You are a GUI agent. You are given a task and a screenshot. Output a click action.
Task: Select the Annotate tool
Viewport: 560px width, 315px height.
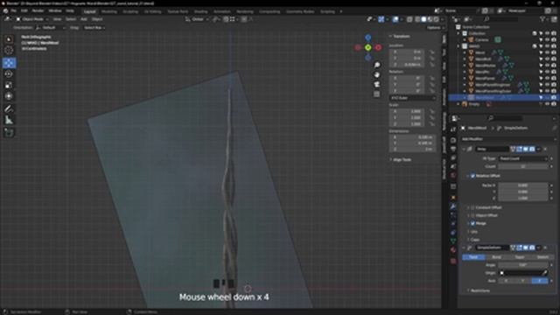(9, 108)
